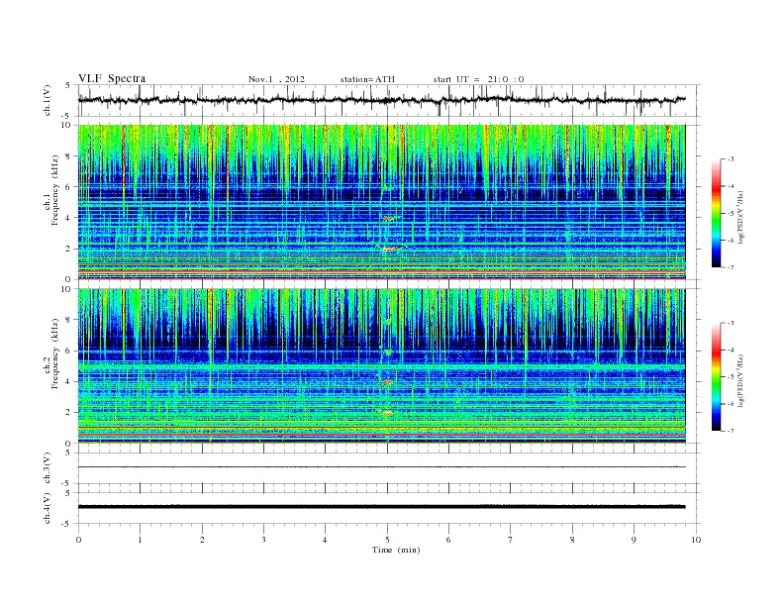Click the 'VLF Spectra' title text
The width and height of the screenshot is (784, 606).
[x=112, y=78]
